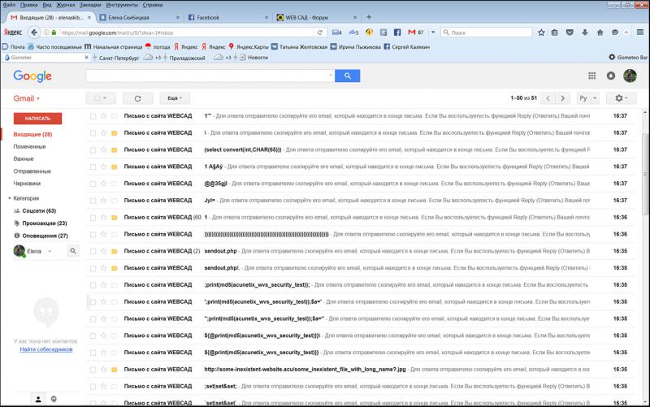
Task: Select the '@@35gjl' email checkbox
Action: tap(93, 184)
